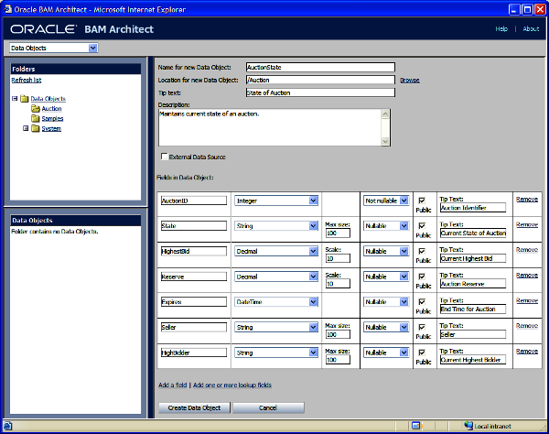Remove the State field
The image size is (549, 434).
pyautogui.click(x=527, y=224)
